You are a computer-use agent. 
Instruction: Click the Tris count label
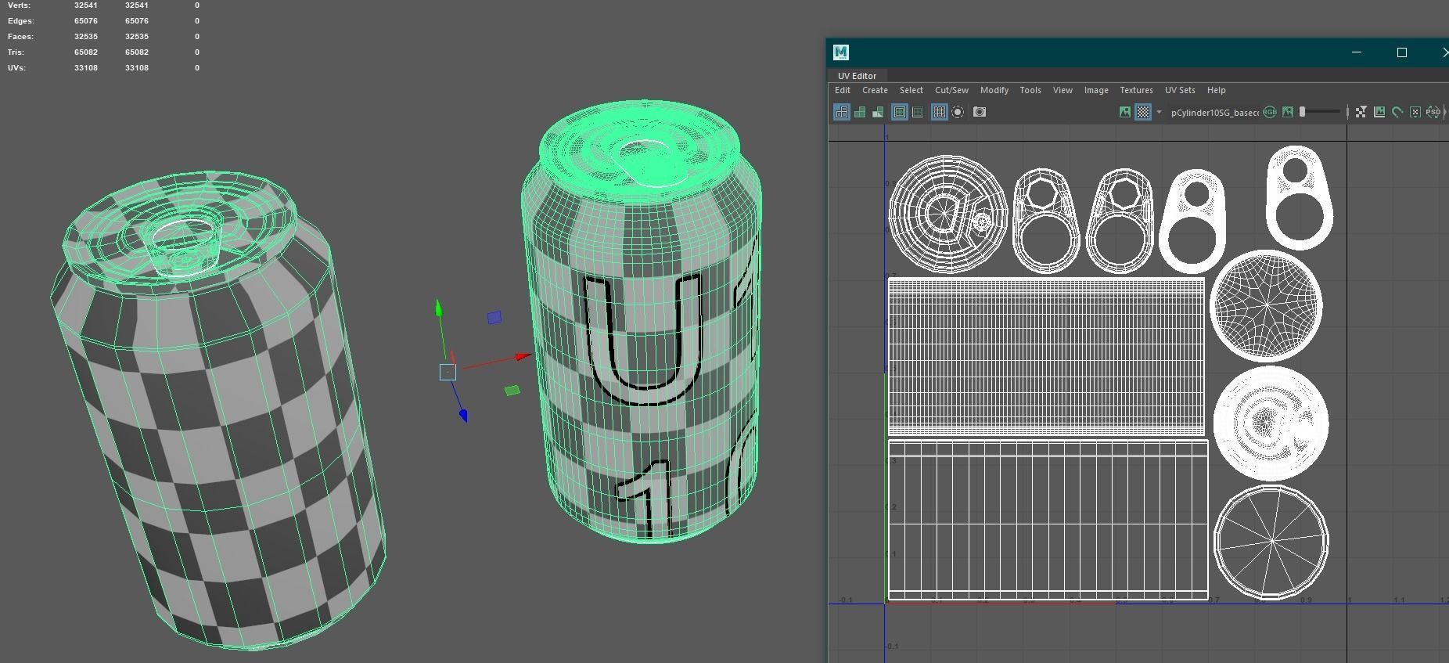(x=16, y=52)
